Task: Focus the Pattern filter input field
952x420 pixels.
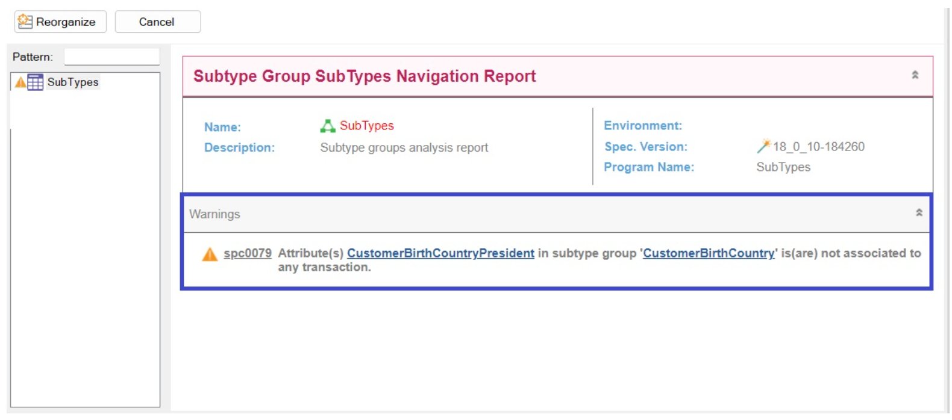Action: click(x=111, y=57)
